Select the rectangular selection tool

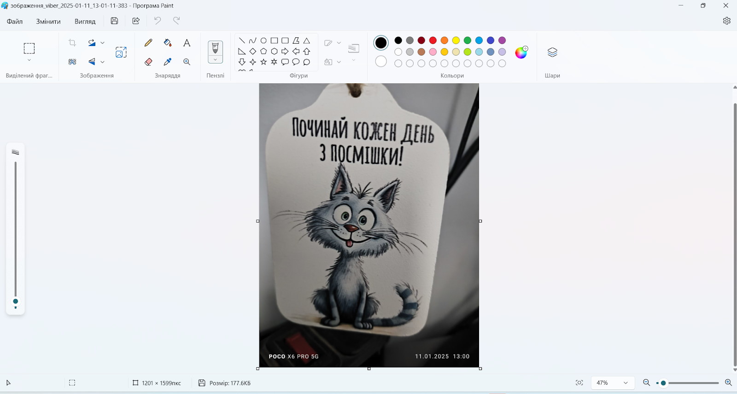[x=29, y=48]
